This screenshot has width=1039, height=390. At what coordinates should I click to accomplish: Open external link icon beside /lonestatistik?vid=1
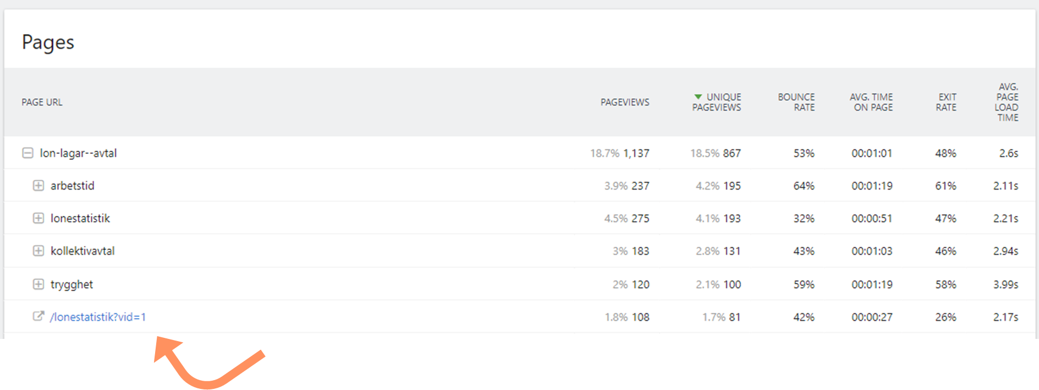click(x=39, y=316)
